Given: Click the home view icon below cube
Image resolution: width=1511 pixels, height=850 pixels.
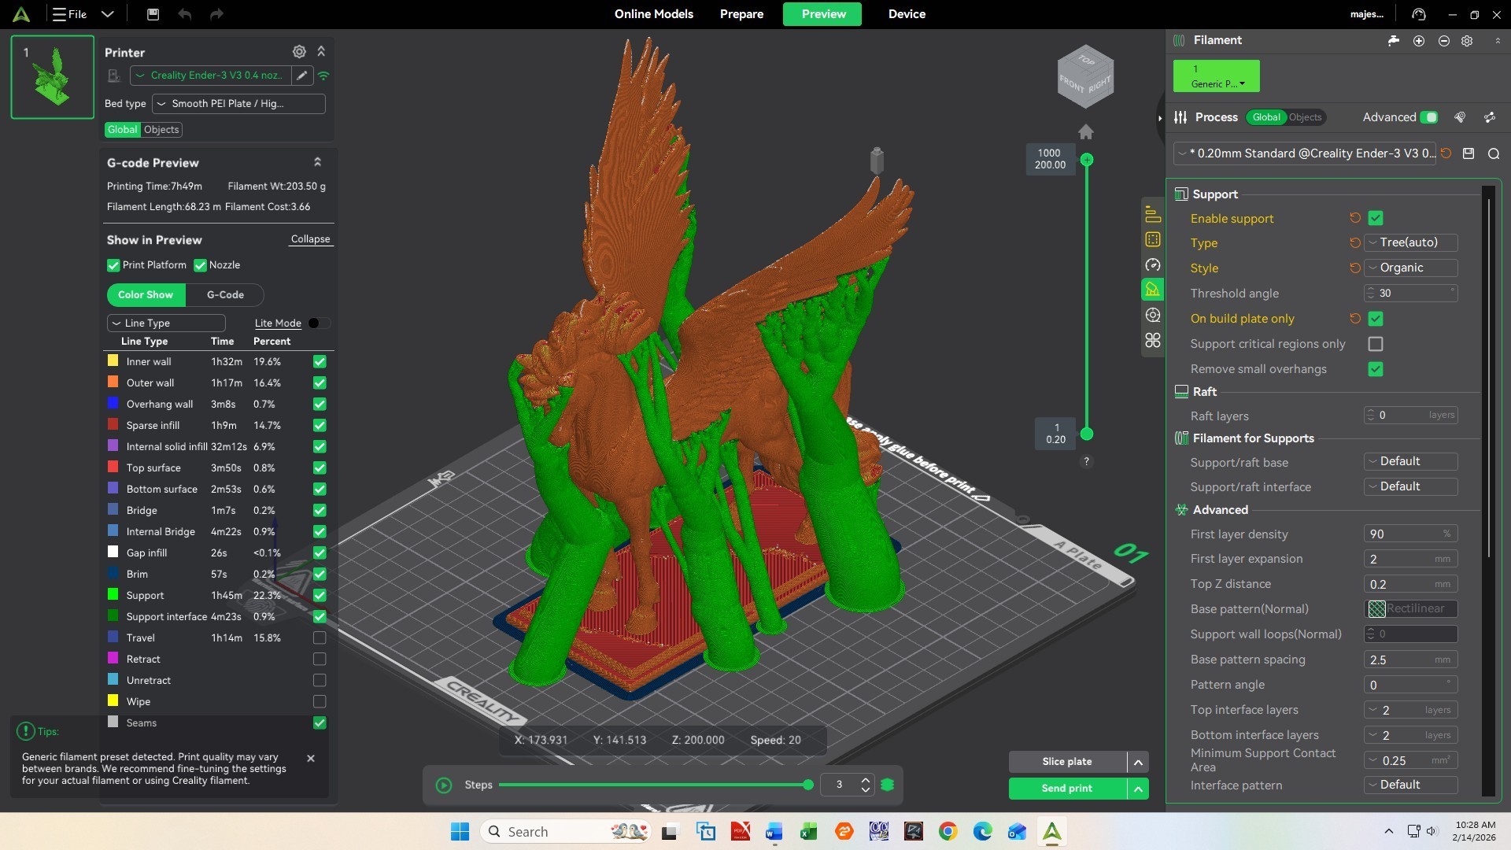Looking at the screenshot, I should [1086, 132].
